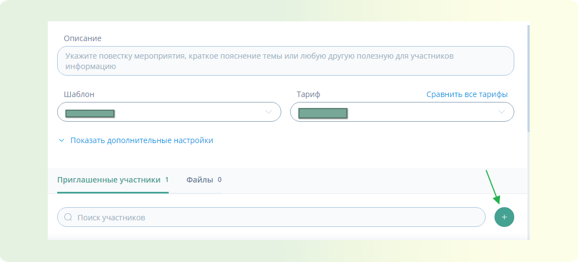This screenshot has height=262, width=578.
Task: Click the files count badge 0
Action: (220, 180)
